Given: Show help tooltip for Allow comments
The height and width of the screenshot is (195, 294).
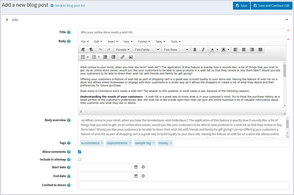Looking at the screenshot, I should click(x=69, y=152).
